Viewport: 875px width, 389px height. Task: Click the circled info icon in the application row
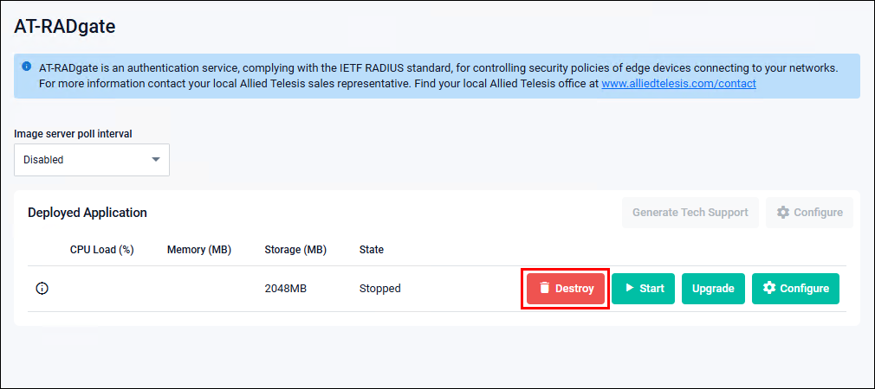[42, 289]
